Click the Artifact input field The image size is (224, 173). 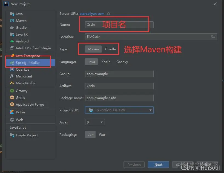119,86
